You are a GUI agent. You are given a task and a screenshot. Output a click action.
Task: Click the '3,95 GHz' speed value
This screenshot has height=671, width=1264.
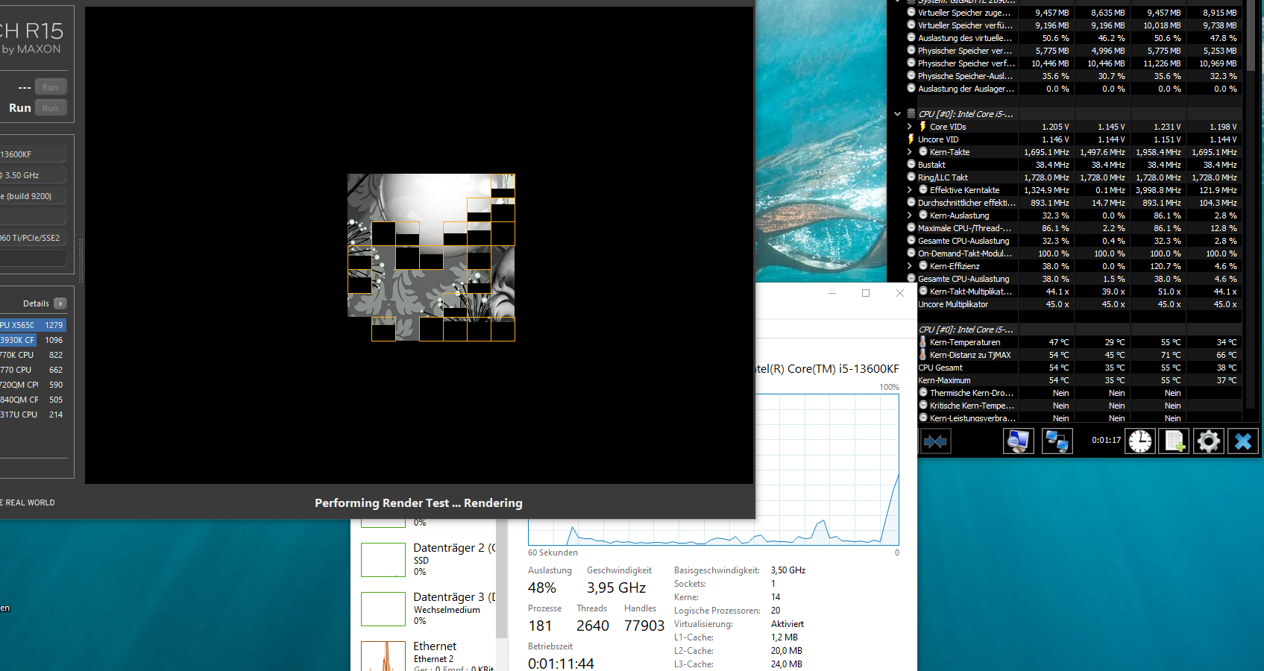(616, 587)
